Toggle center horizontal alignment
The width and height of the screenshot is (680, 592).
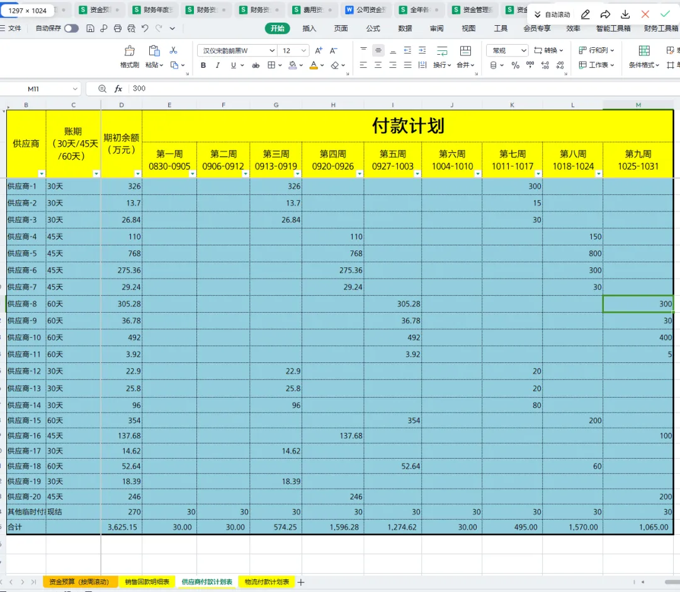pyautogui.click(x=378, y=65)
